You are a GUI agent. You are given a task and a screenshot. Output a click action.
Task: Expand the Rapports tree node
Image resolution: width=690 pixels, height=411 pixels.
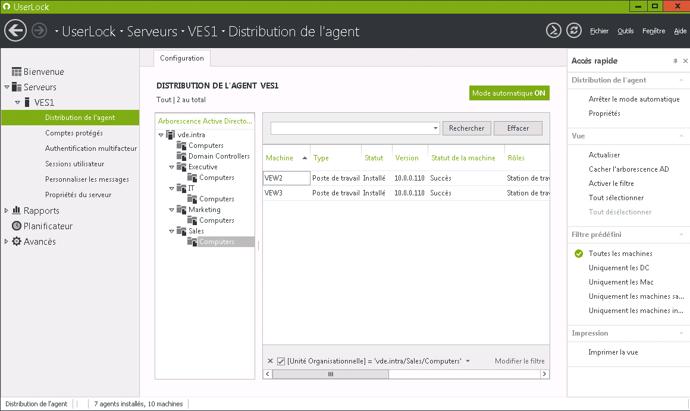pos(6,211)
